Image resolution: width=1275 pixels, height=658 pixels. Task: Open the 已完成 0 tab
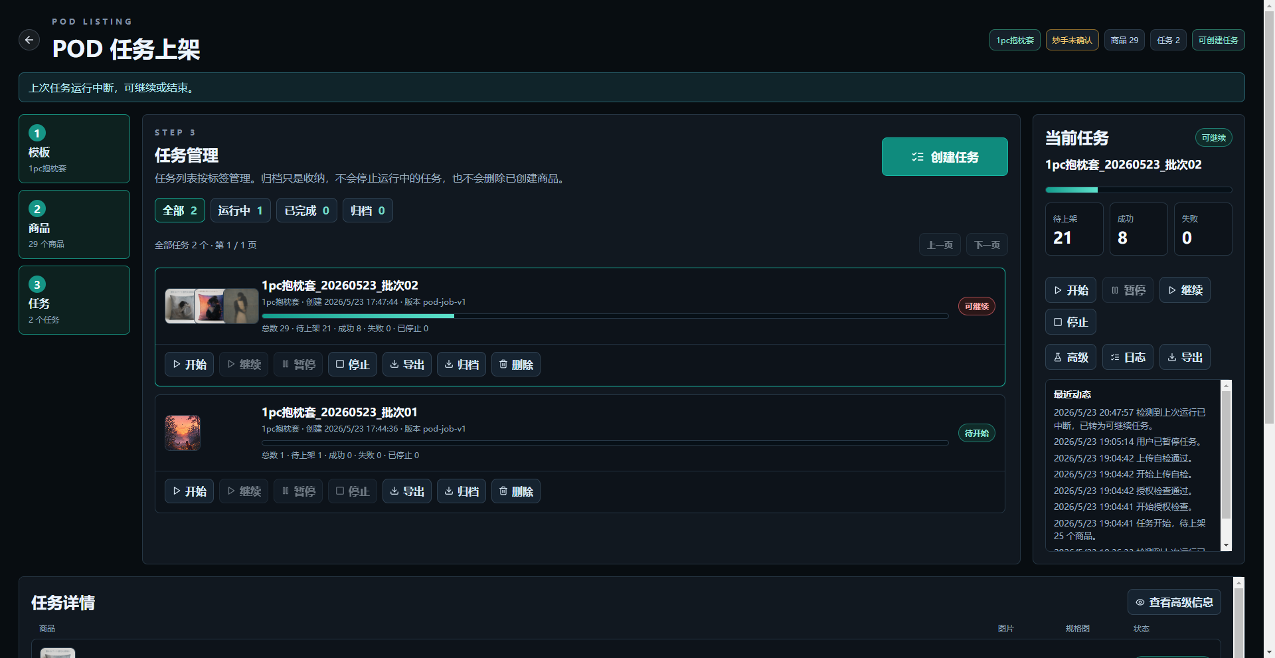(x=307, y=210)
